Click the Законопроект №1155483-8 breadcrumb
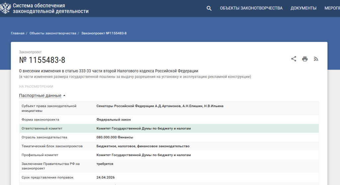340x185 pixels. [x=104, y=33]
